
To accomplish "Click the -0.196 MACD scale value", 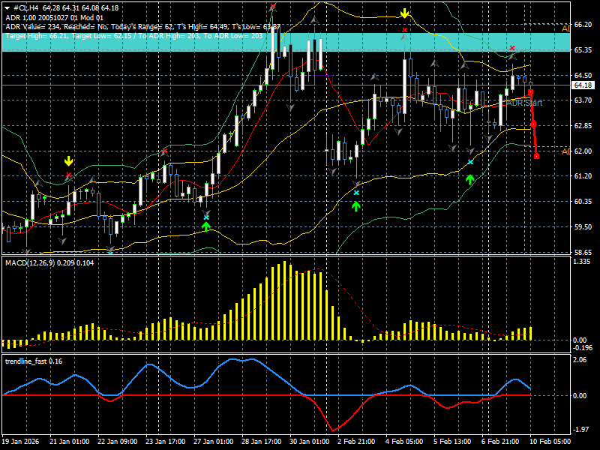I will (x=582, y=348).
